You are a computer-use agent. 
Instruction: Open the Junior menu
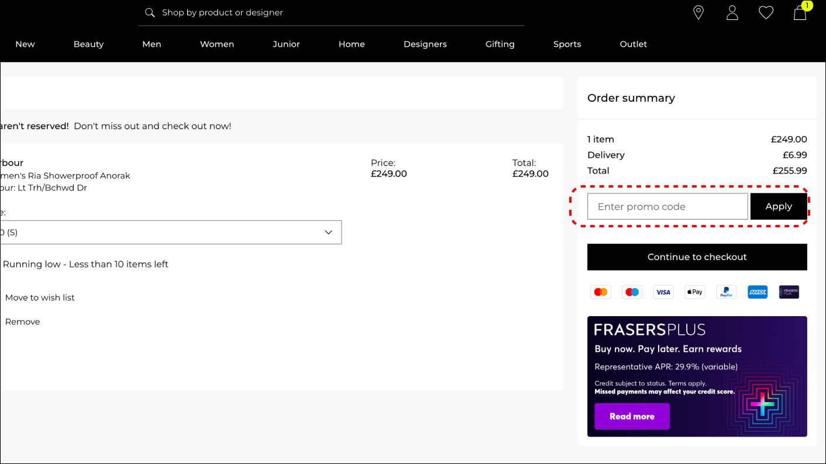[x=286, y=44]
